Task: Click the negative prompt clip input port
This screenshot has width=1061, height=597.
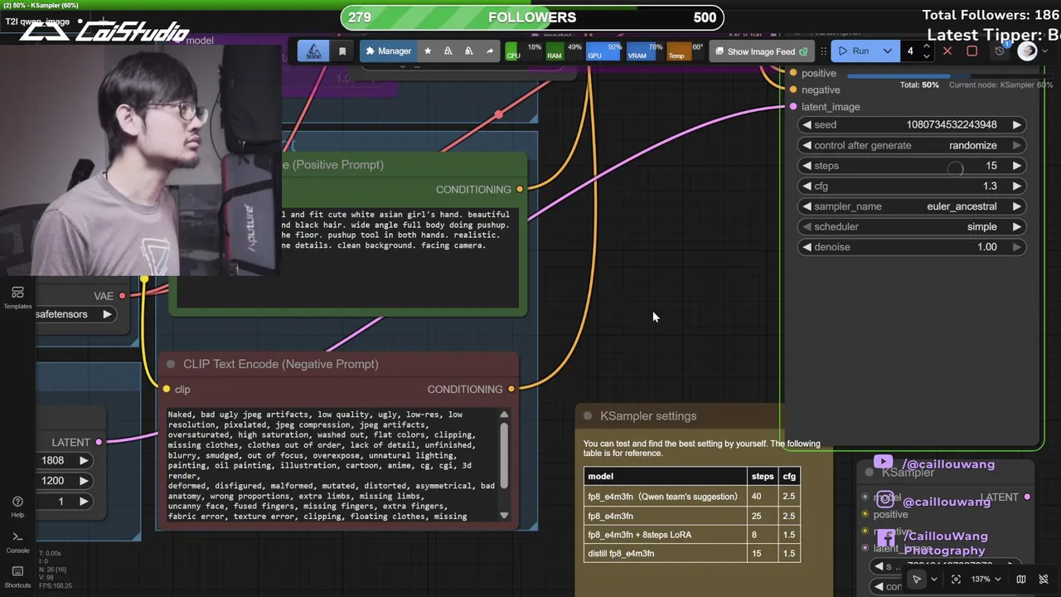Action: tap(167, 389)
